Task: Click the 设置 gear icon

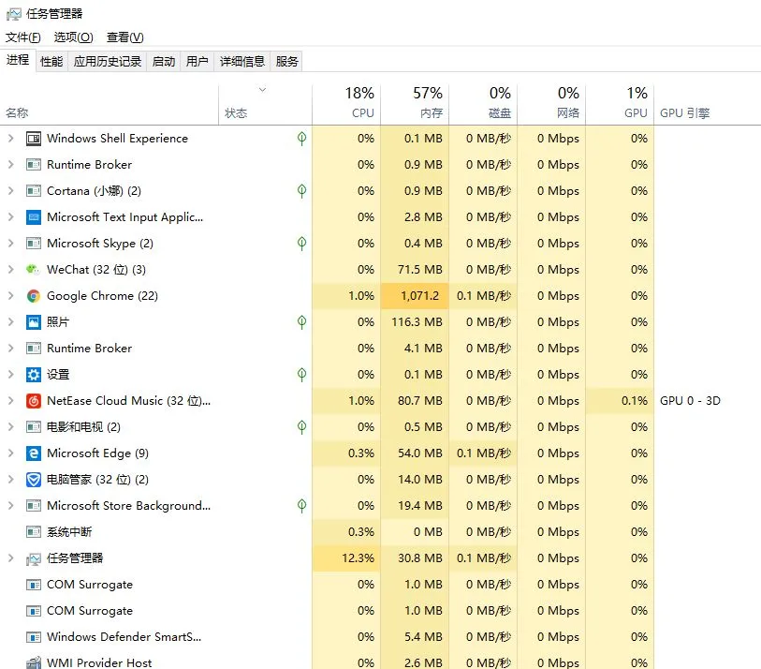Action: (34, 375)
